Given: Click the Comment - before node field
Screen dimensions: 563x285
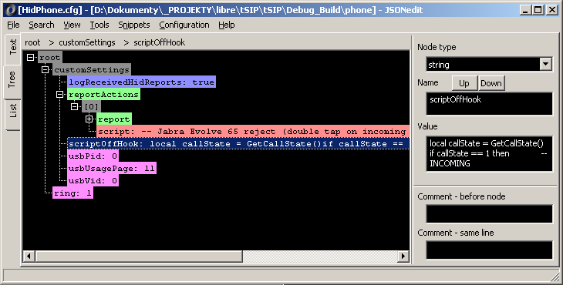Looking at the screenshot, I should (x=489, y=214).
